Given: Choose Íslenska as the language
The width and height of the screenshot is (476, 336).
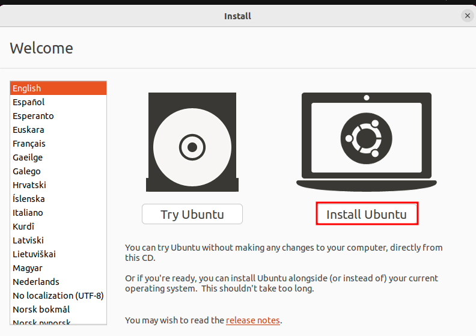Looking at the screenshot, I should tap(29, 199).
